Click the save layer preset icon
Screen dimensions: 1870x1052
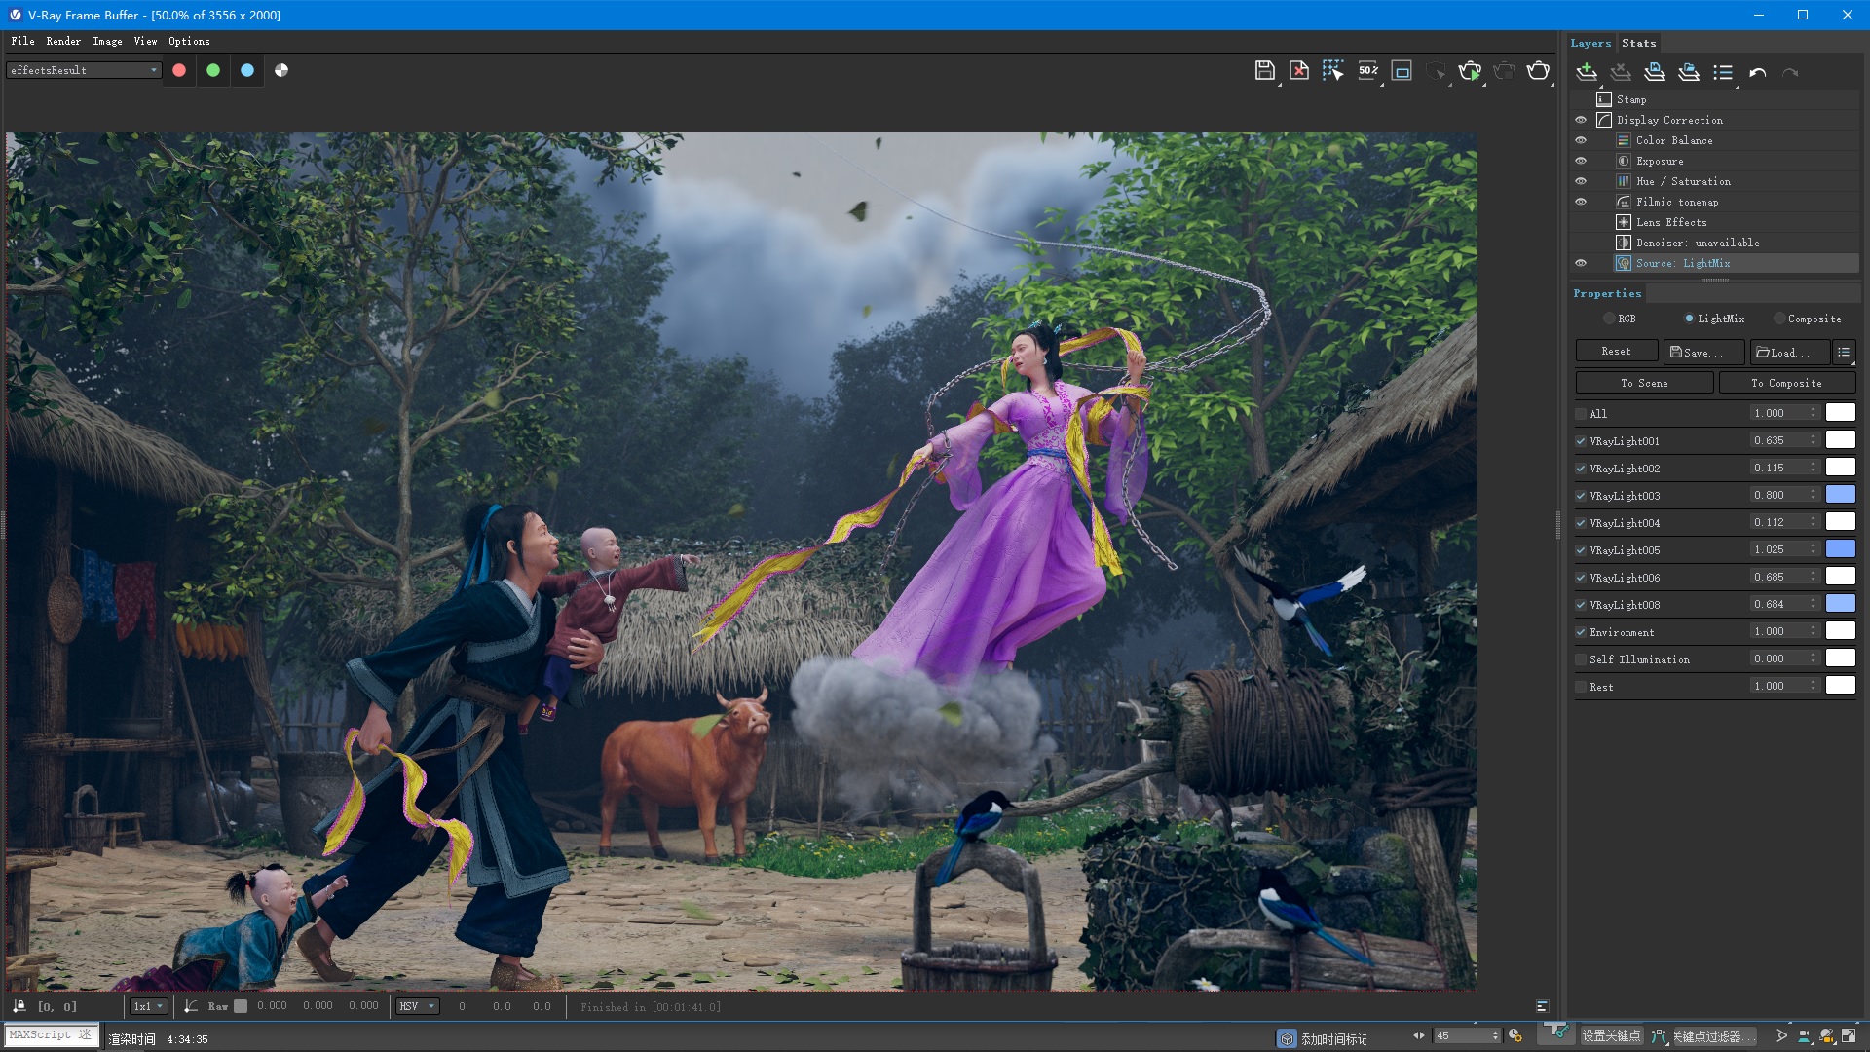[1654, 72]
